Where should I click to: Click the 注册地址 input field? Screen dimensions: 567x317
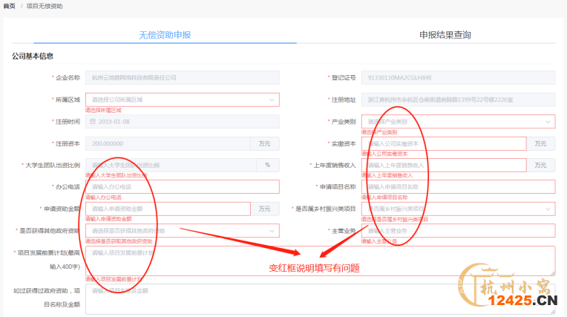point(457,99)
